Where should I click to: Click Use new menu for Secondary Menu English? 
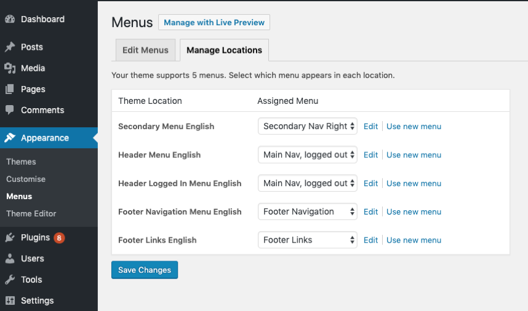click(414, 127)
